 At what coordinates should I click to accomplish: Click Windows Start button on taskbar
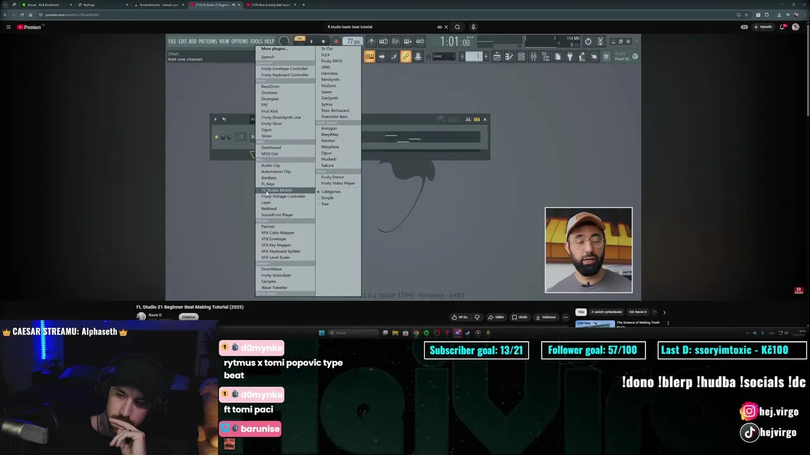(x=321, y=333)
